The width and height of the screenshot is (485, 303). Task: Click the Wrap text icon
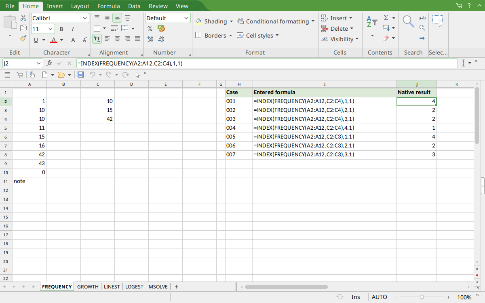pos(114,28)
